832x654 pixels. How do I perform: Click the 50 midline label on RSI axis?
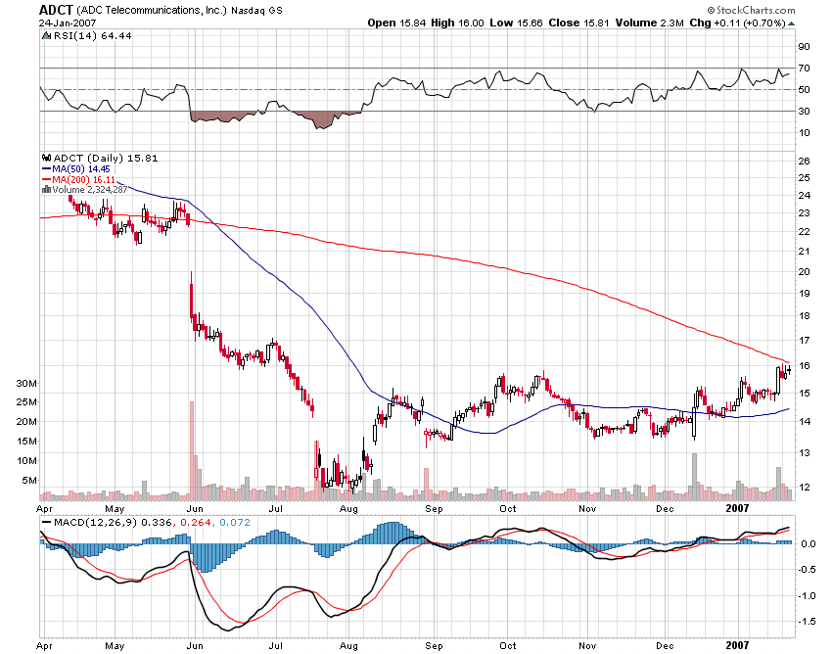pyautogui.click(x=804, y=90)
